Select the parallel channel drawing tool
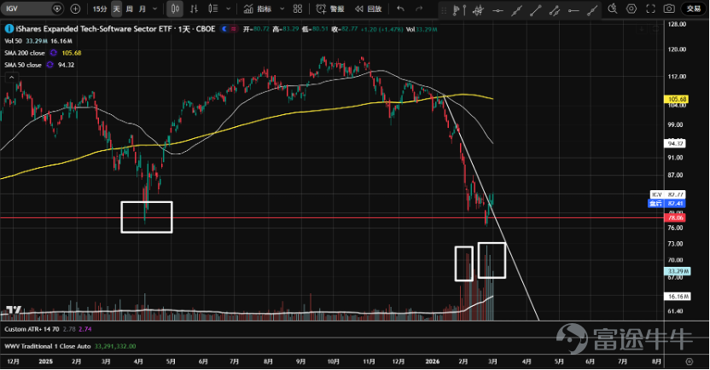 [x=555, y=9]
